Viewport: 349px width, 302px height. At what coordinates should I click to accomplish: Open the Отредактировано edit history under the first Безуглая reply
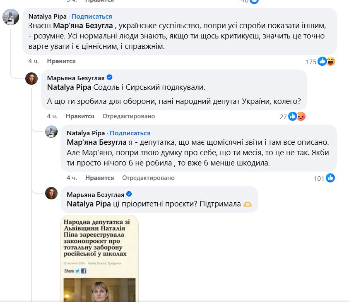[129, 116]
